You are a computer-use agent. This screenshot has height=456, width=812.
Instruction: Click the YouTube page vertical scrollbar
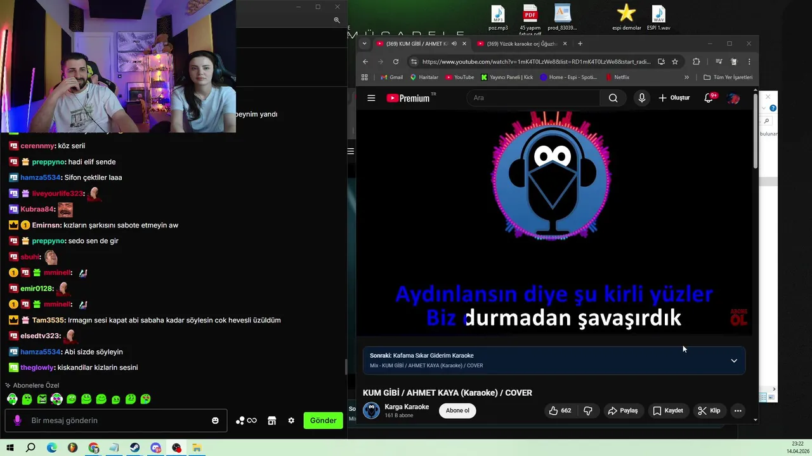tap(755, 132)
